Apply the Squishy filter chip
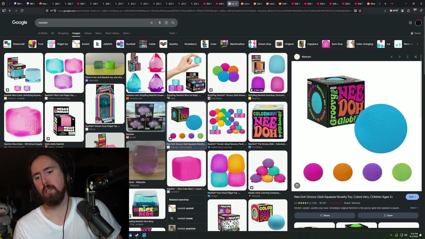Screen dimensions: 425x239 coord(169,44)
